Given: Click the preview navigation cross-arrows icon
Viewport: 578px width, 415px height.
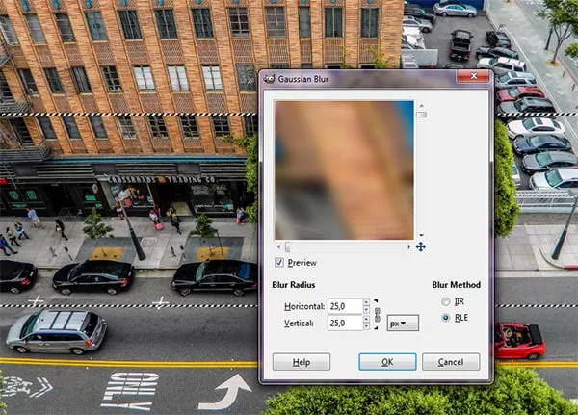Looking at the screenshot, I should pos(421,246).
